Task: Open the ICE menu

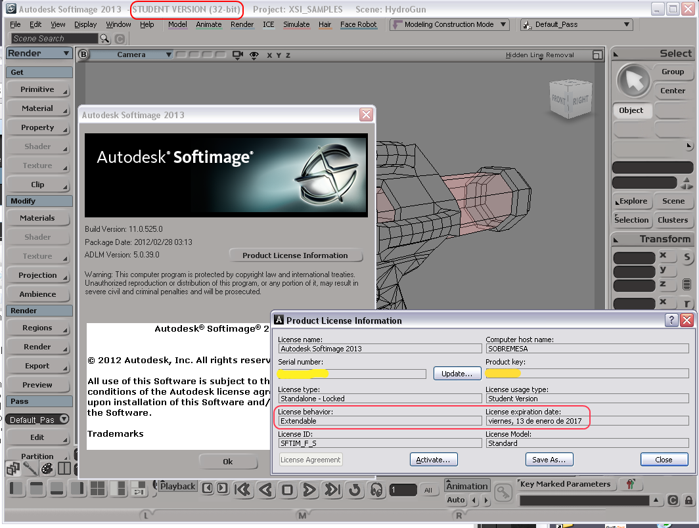Action: (268, 24)
